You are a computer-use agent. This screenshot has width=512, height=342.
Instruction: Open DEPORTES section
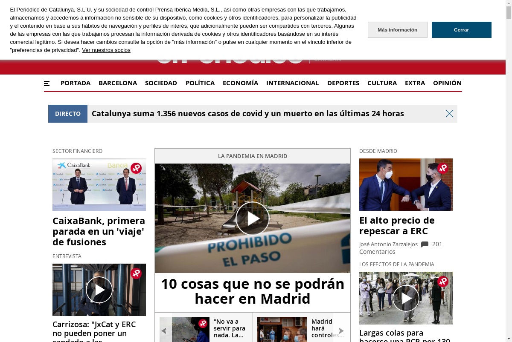[343, 83]
